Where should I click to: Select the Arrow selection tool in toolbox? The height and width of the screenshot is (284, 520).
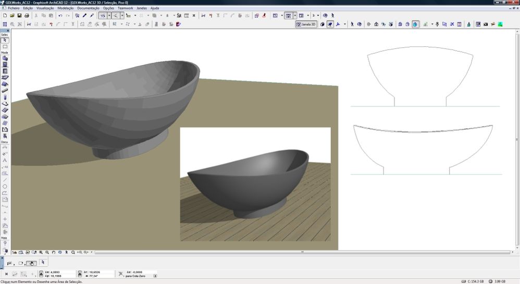coord(5,40)
